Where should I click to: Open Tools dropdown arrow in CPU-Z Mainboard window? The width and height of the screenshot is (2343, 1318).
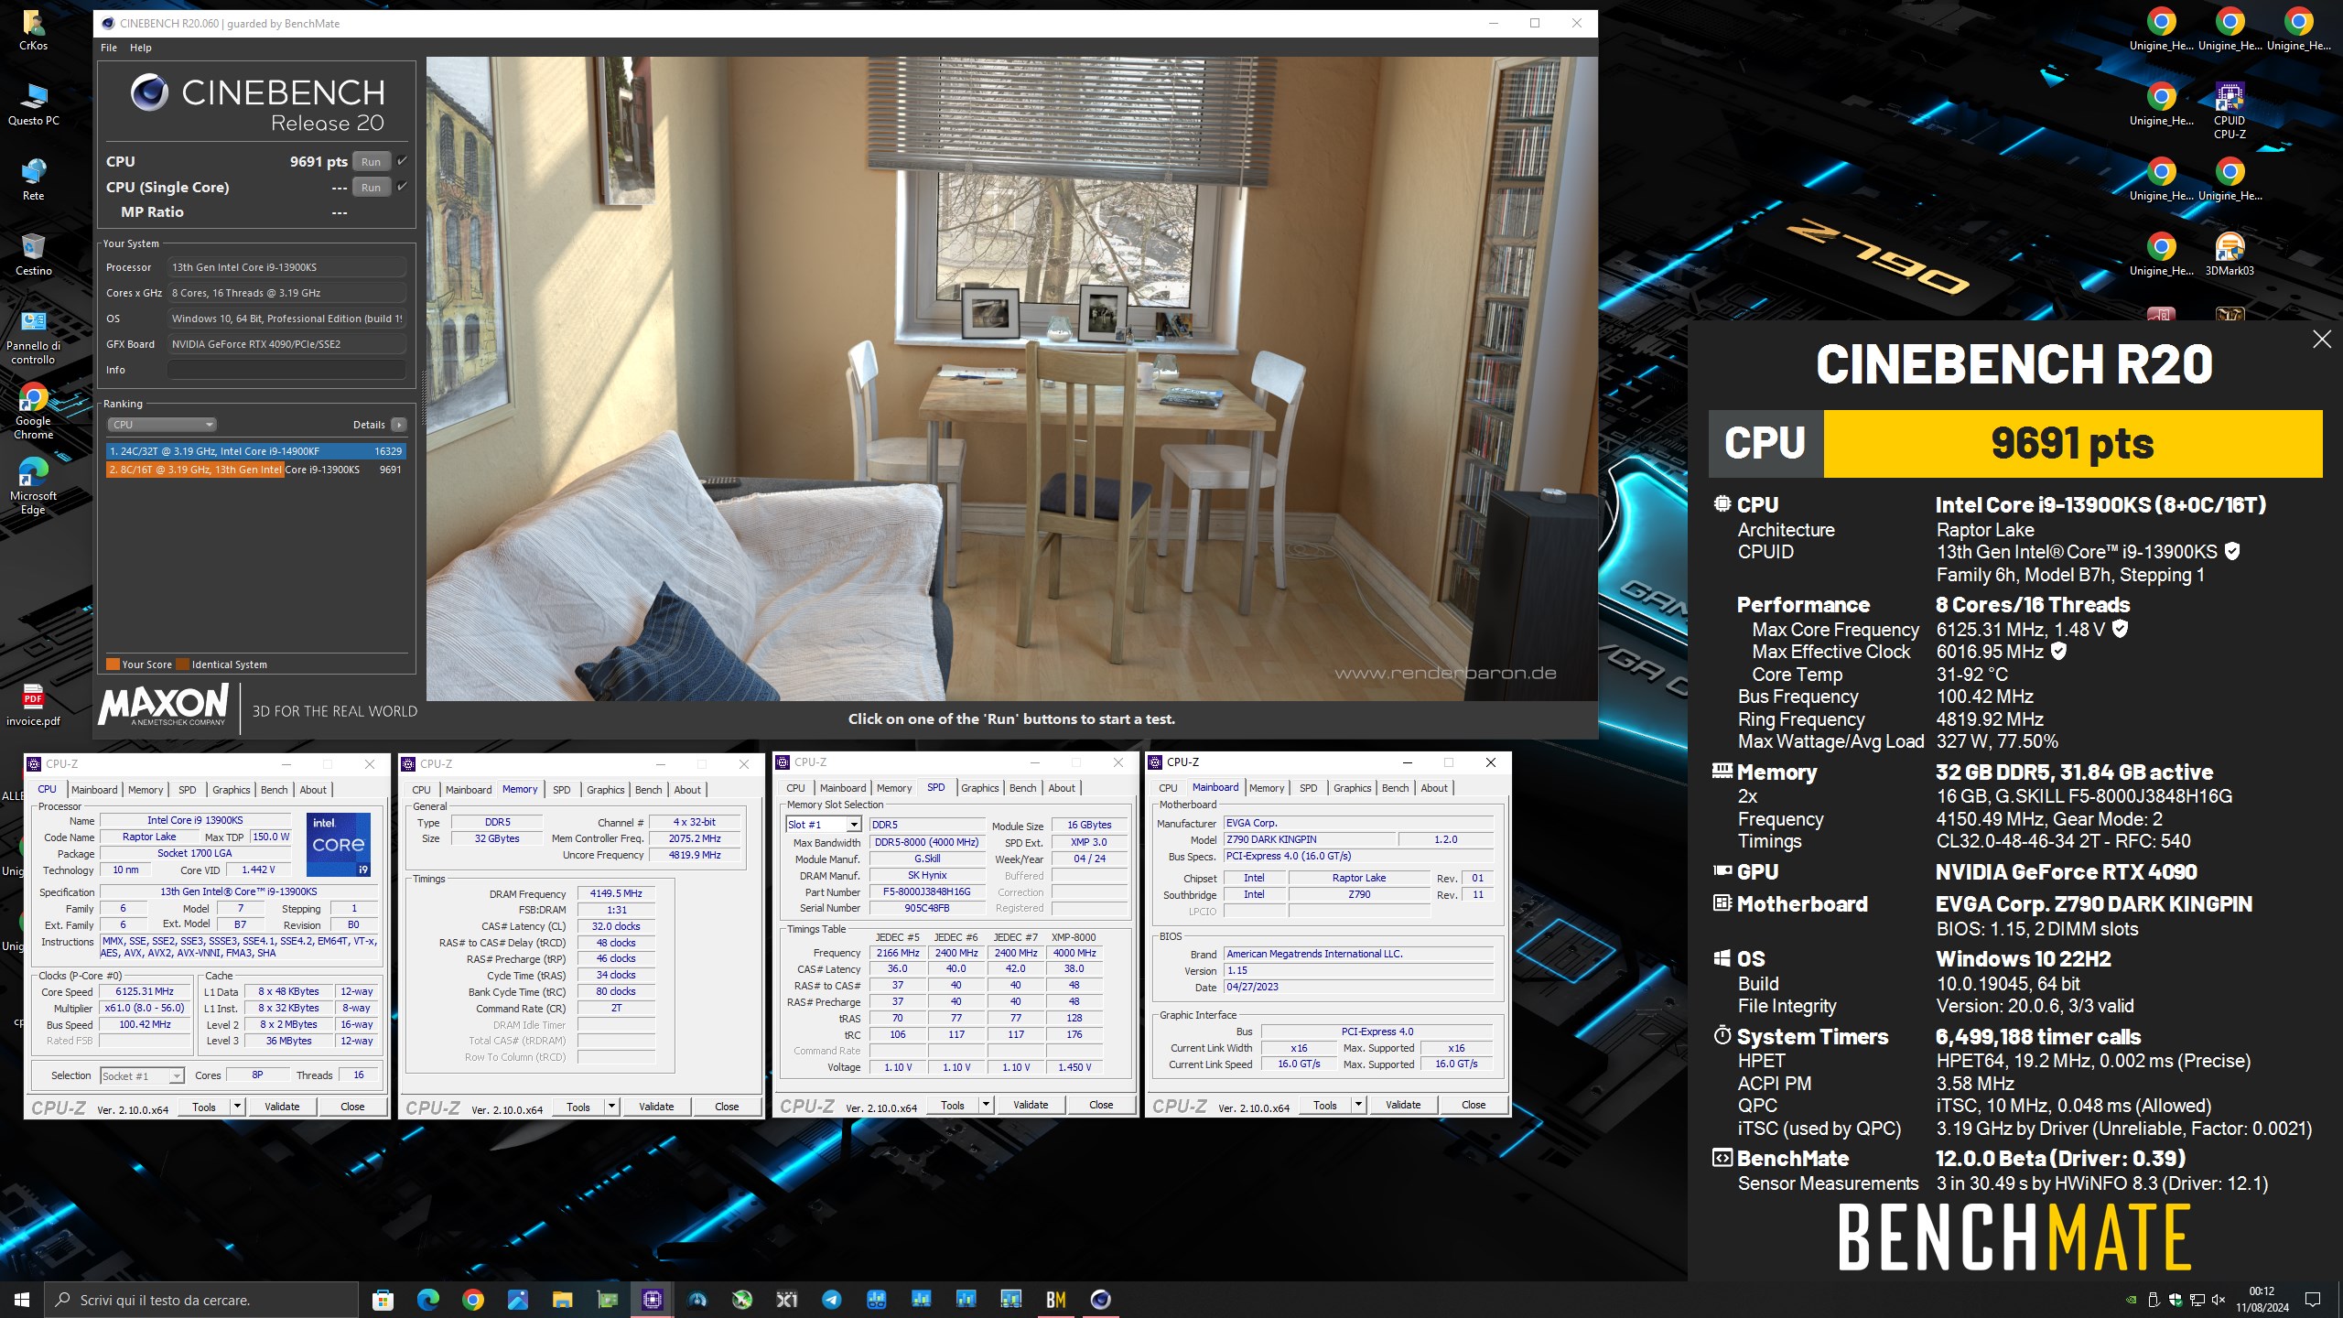pyautogui.click(x=1358, y=1105)
